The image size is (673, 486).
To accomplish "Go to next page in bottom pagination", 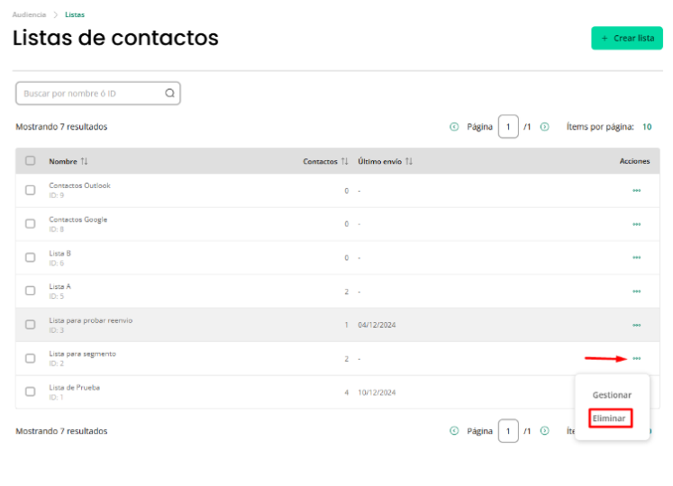I will [545, 431].
